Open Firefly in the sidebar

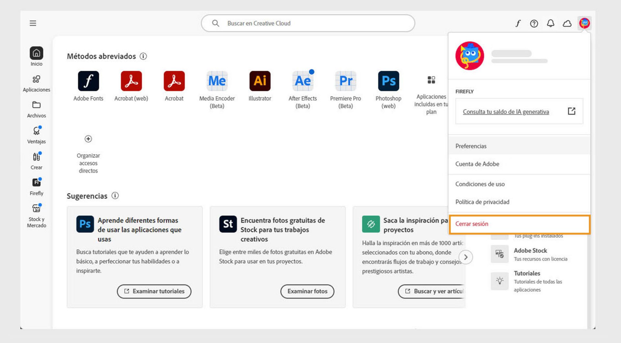click(x=36, y=187)
